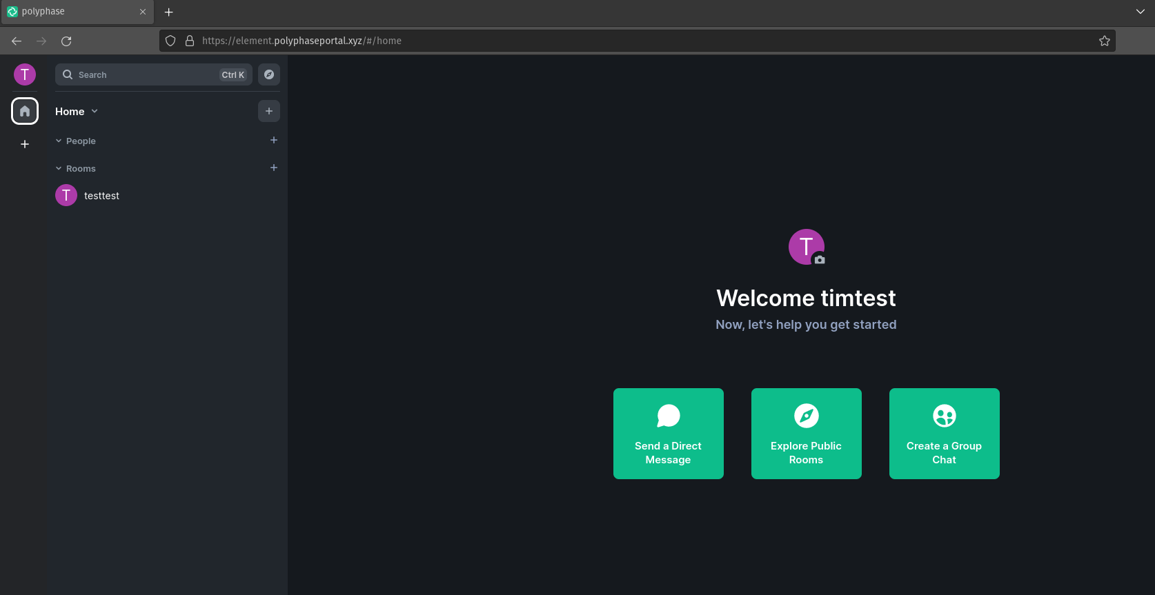List all tabs dropdown arrow

1141,12
